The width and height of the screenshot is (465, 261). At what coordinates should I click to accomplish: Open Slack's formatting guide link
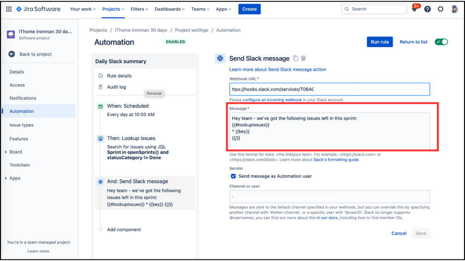pos(336,160)
